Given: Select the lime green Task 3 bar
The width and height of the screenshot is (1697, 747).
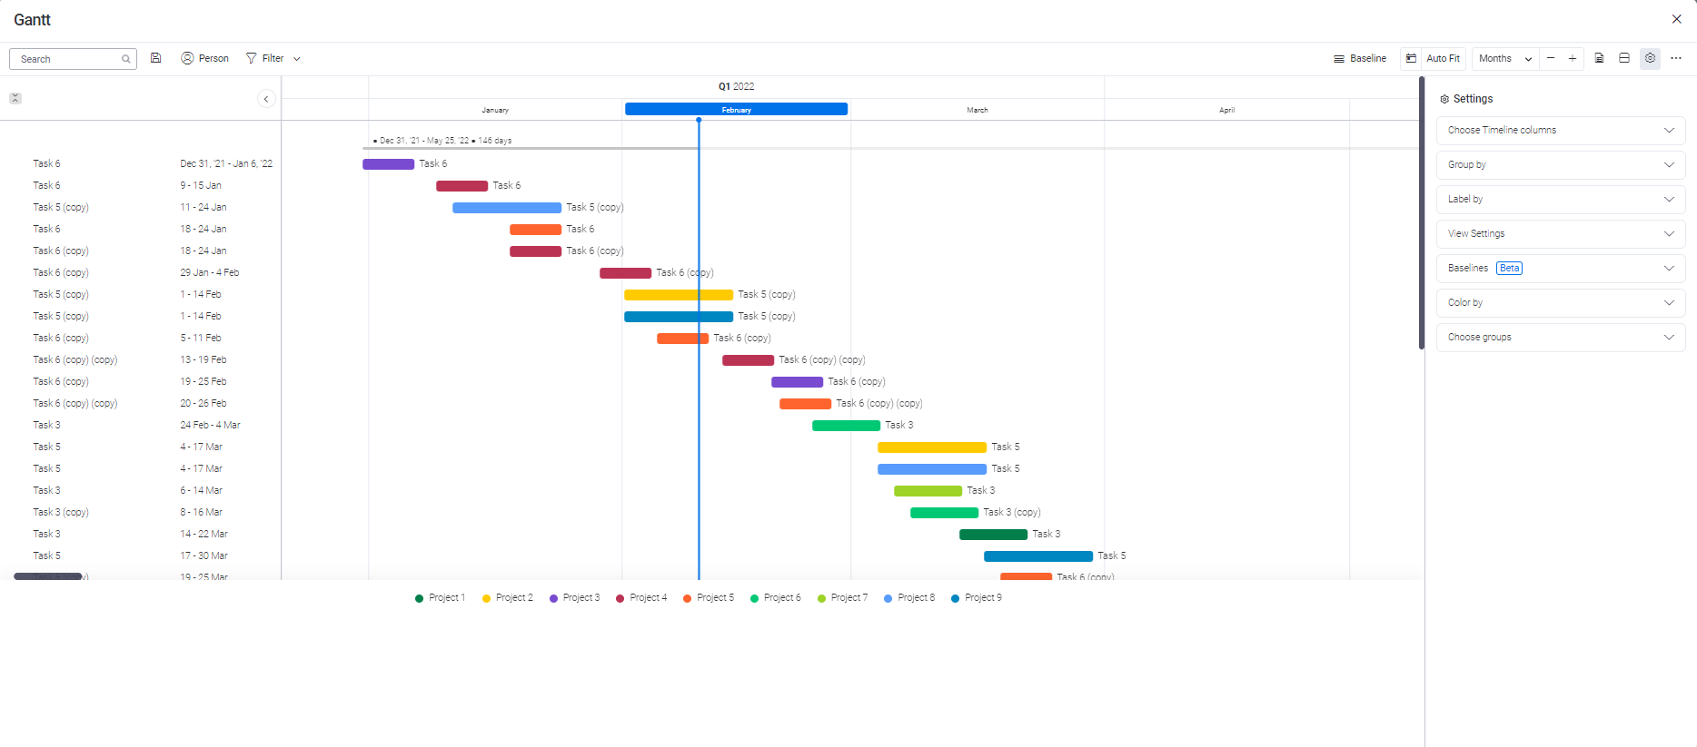Looking at the screenshot, I should [928, 491].
